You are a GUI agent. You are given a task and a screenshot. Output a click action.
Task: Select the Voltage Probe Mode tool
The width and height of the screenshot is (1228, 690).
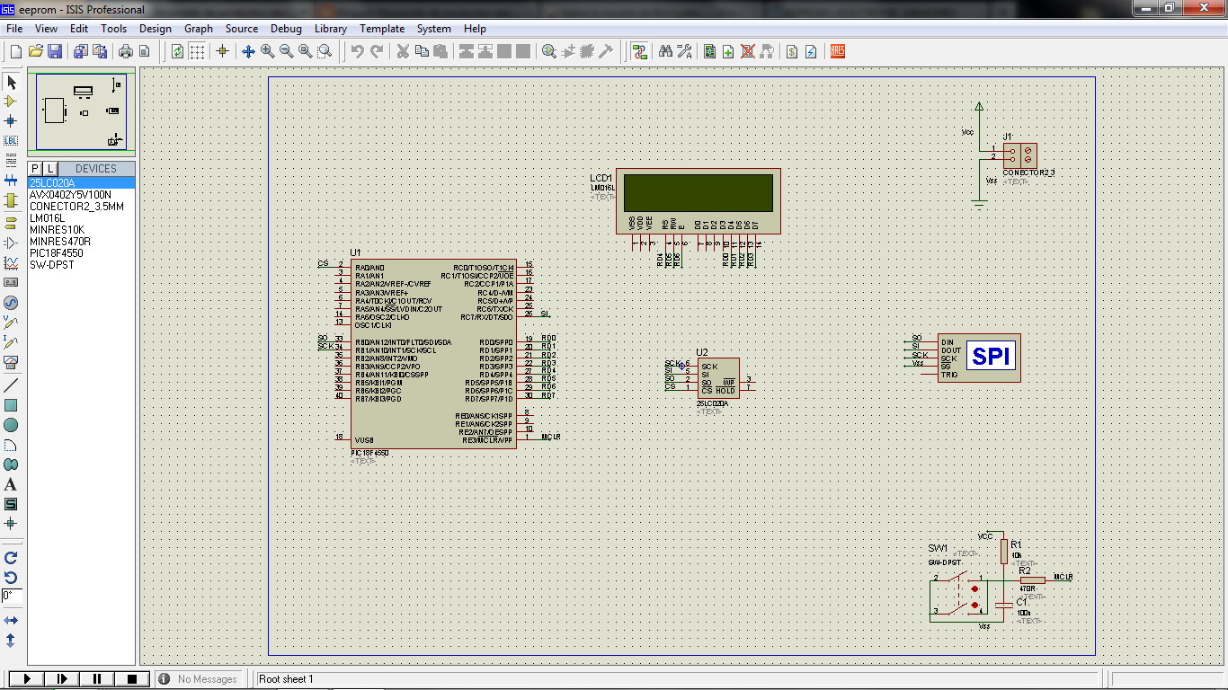pos(12,322)
